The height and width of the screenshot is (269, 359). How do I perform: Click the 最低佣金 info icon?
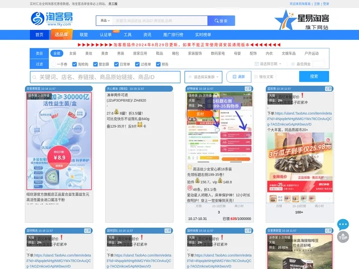tap(293, 64)
